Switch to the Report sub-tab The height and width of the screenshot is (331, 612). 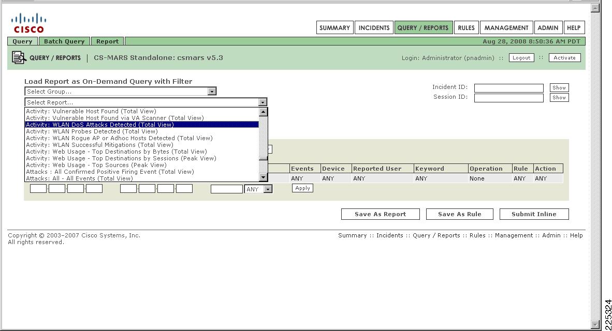click(x=107, y=41)
